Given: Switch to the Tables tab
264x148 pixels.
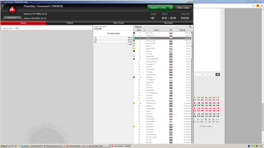Looking at the screenshot, I should 69,23.
